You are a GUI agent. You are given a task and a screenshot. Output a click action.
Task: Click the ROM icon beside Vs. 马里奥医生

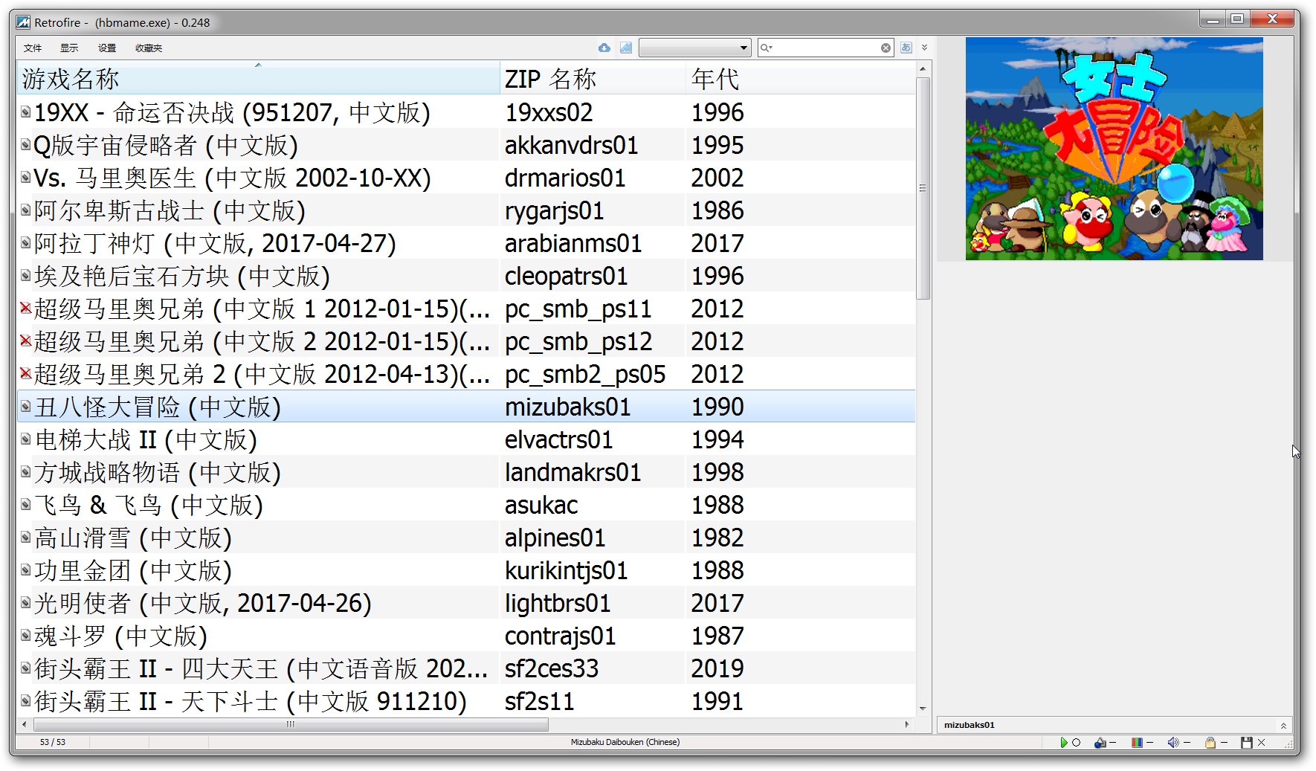[x=26, y=177]
